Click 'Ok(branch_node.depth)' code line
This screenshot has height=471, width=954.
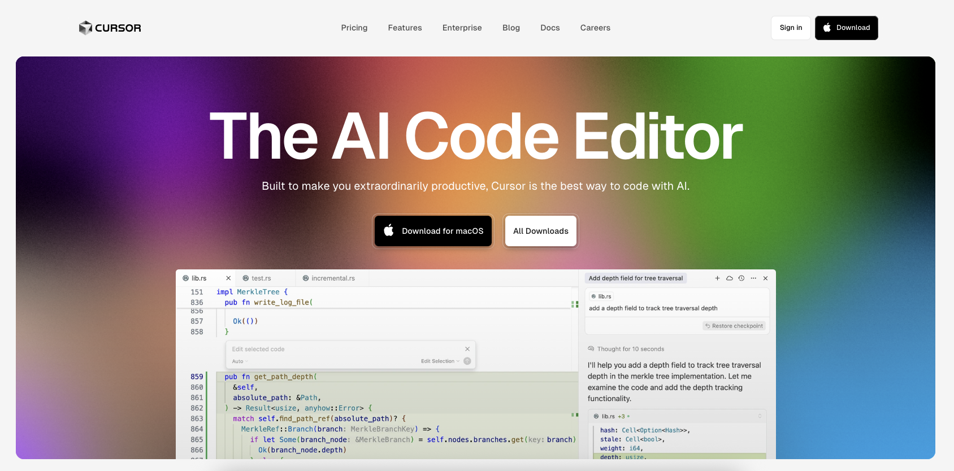[302, 450]
